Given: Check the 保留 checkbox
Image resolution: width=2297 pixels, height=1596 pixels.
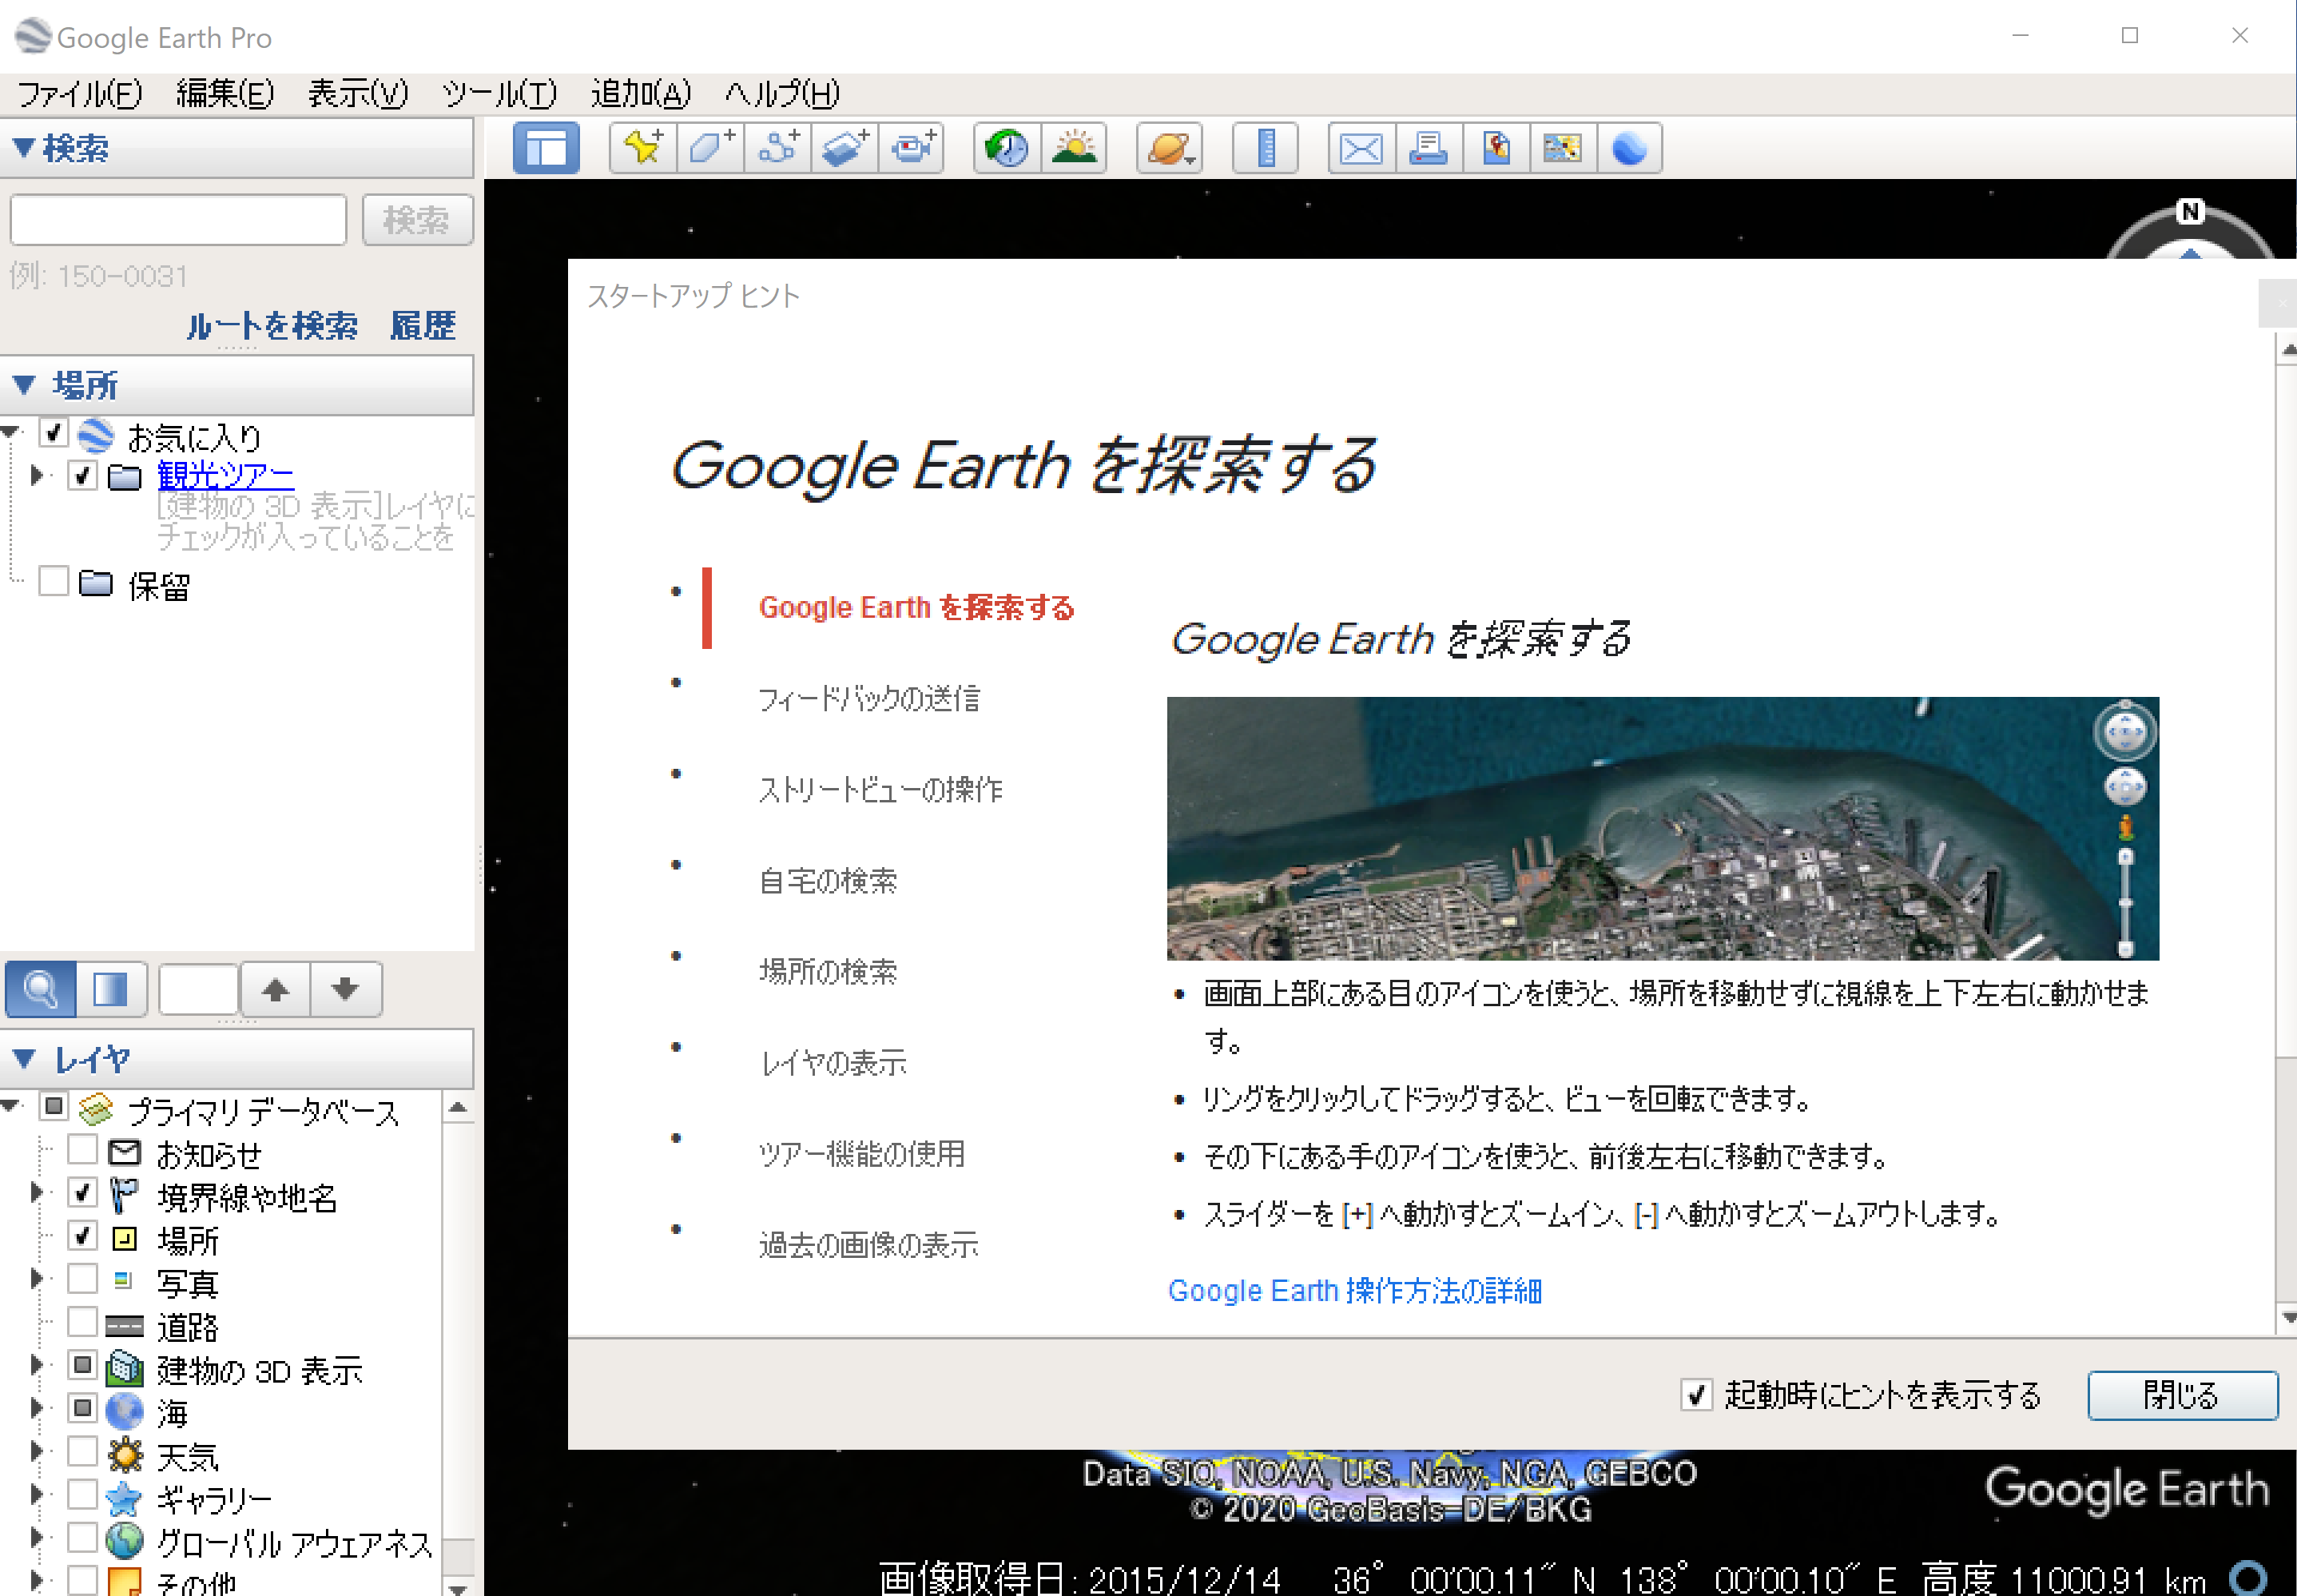Looking at the screenshot, I should (53, 581).
